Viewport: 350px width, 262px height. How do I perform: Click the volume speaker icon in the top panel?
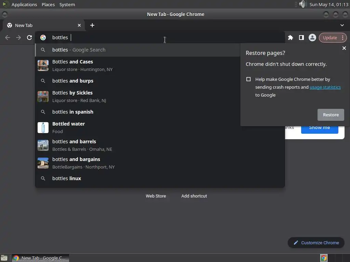pos(302,4)
